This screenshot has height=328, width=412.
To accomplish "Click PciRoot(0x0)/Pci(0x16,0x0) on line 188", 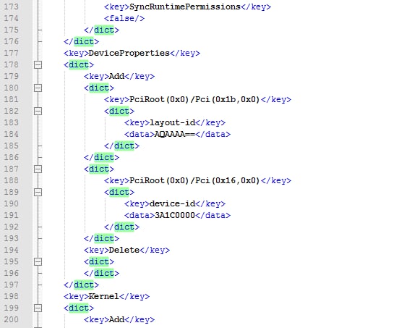I will tap(194, 180).
